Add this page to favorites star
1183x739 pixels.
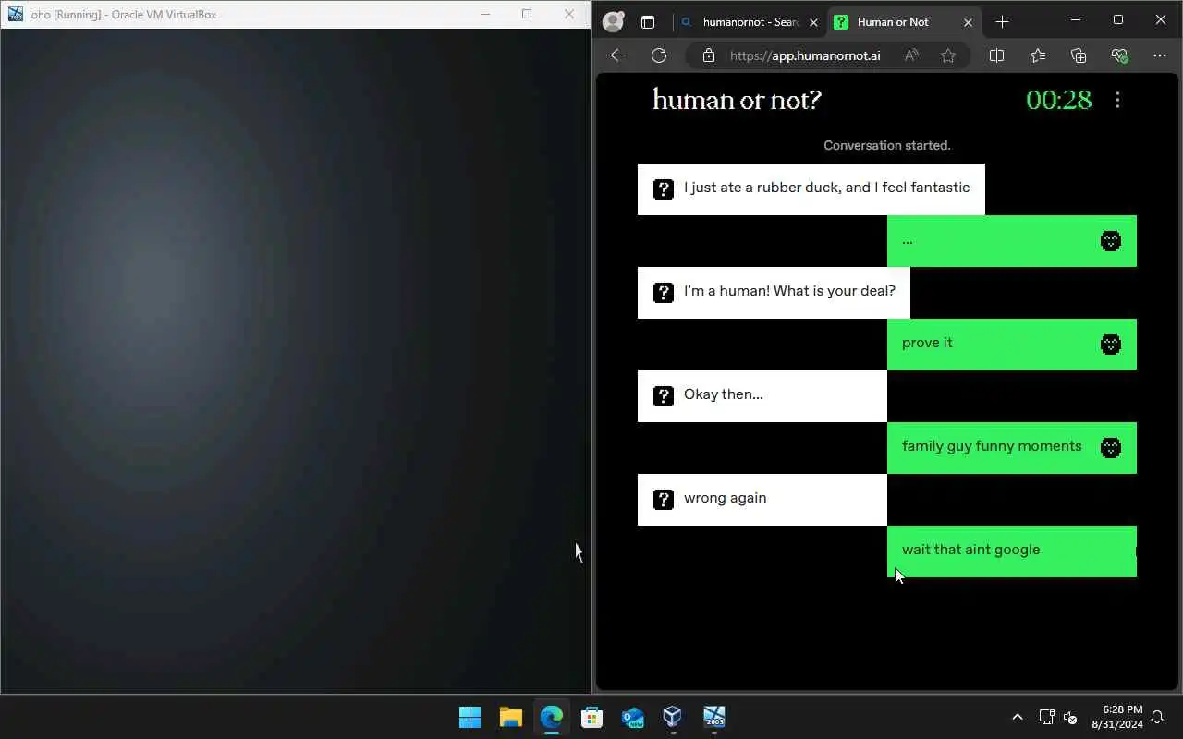948,55
